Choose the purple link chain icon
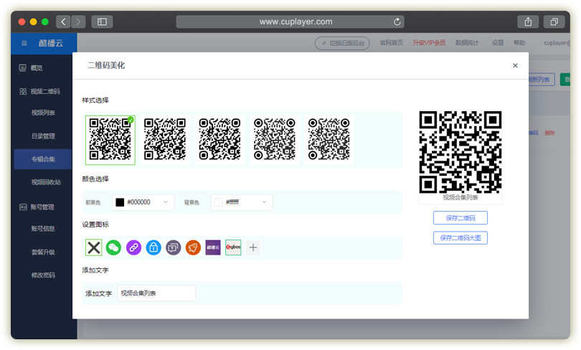 (133, 247)
